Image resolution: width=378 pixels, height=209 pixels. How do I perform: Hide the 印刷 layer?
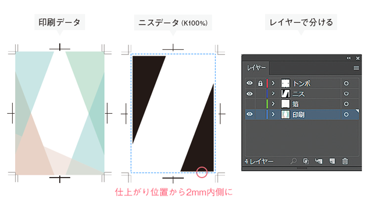[249, 114]
